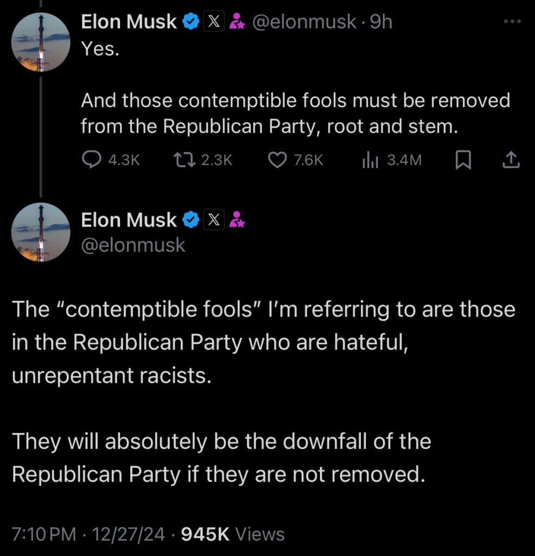Share the reply via the upload-arrow icon

[512, 160]
